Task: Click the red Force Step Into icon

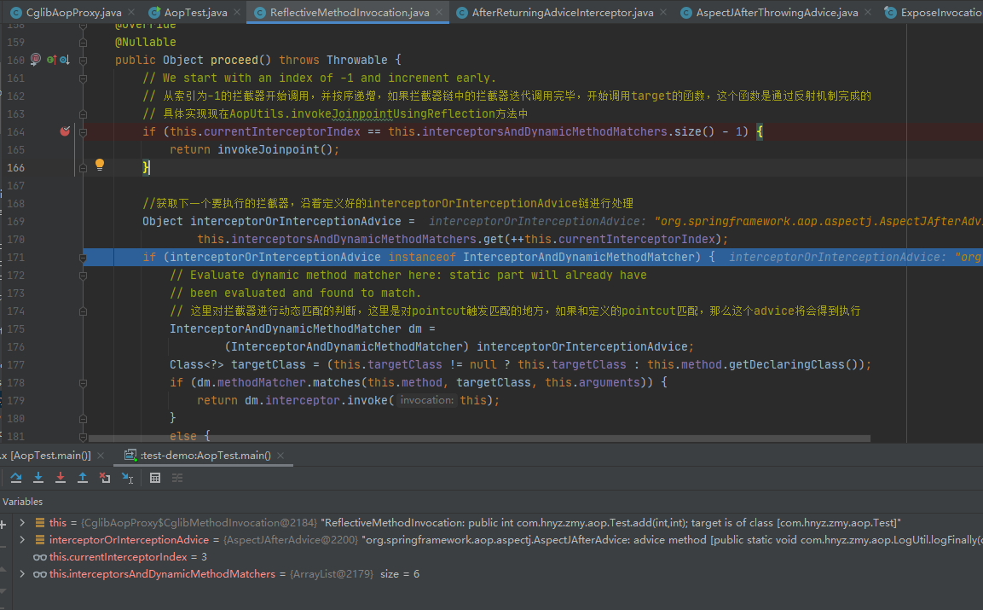Action: click(61, 479)
